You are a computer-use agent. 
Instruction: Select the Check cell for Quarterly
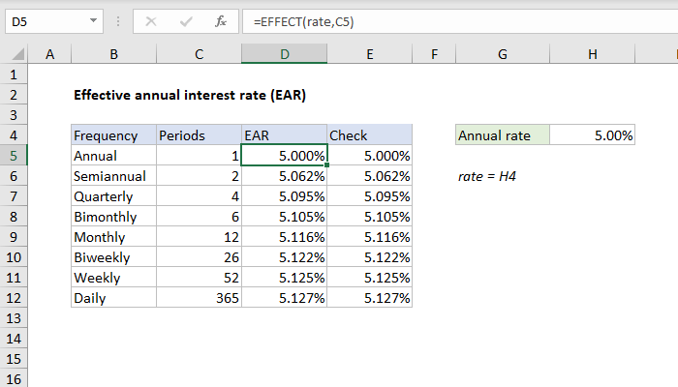370,196
